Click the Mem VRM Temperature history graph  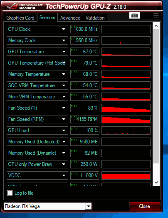(x=126, y=97)
